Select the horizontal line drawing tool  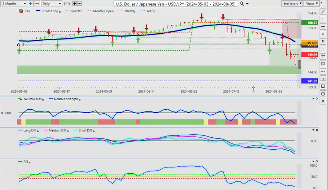[323, 27]
